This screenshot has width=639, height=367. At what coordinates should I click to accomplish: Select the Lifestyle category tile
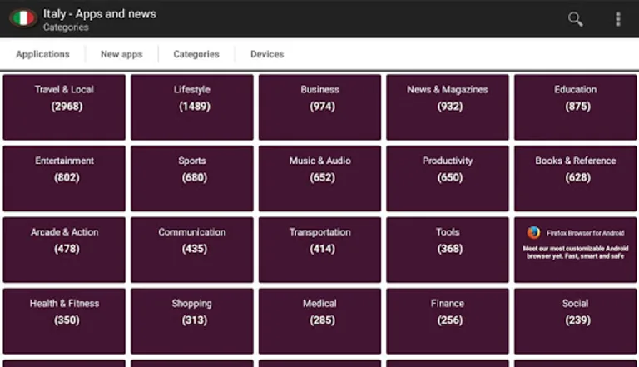[192, 107]
